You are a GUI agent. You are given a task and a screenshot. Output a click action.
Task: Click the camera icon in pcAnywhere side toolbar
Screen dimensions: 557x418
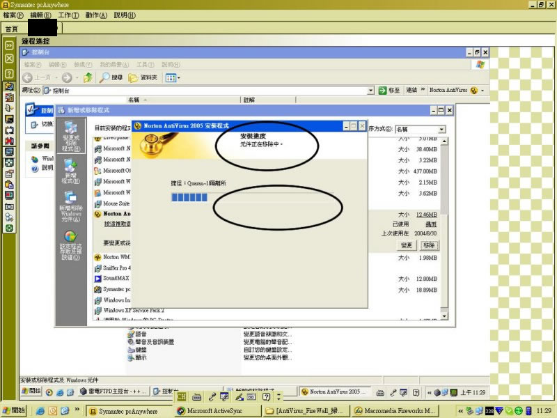click(x=9, y=206)
